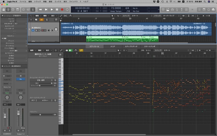This screenshot has height=136, width=217.
Task: Toggle Catch playhead button in tracks area
Action: coord(71,16)
